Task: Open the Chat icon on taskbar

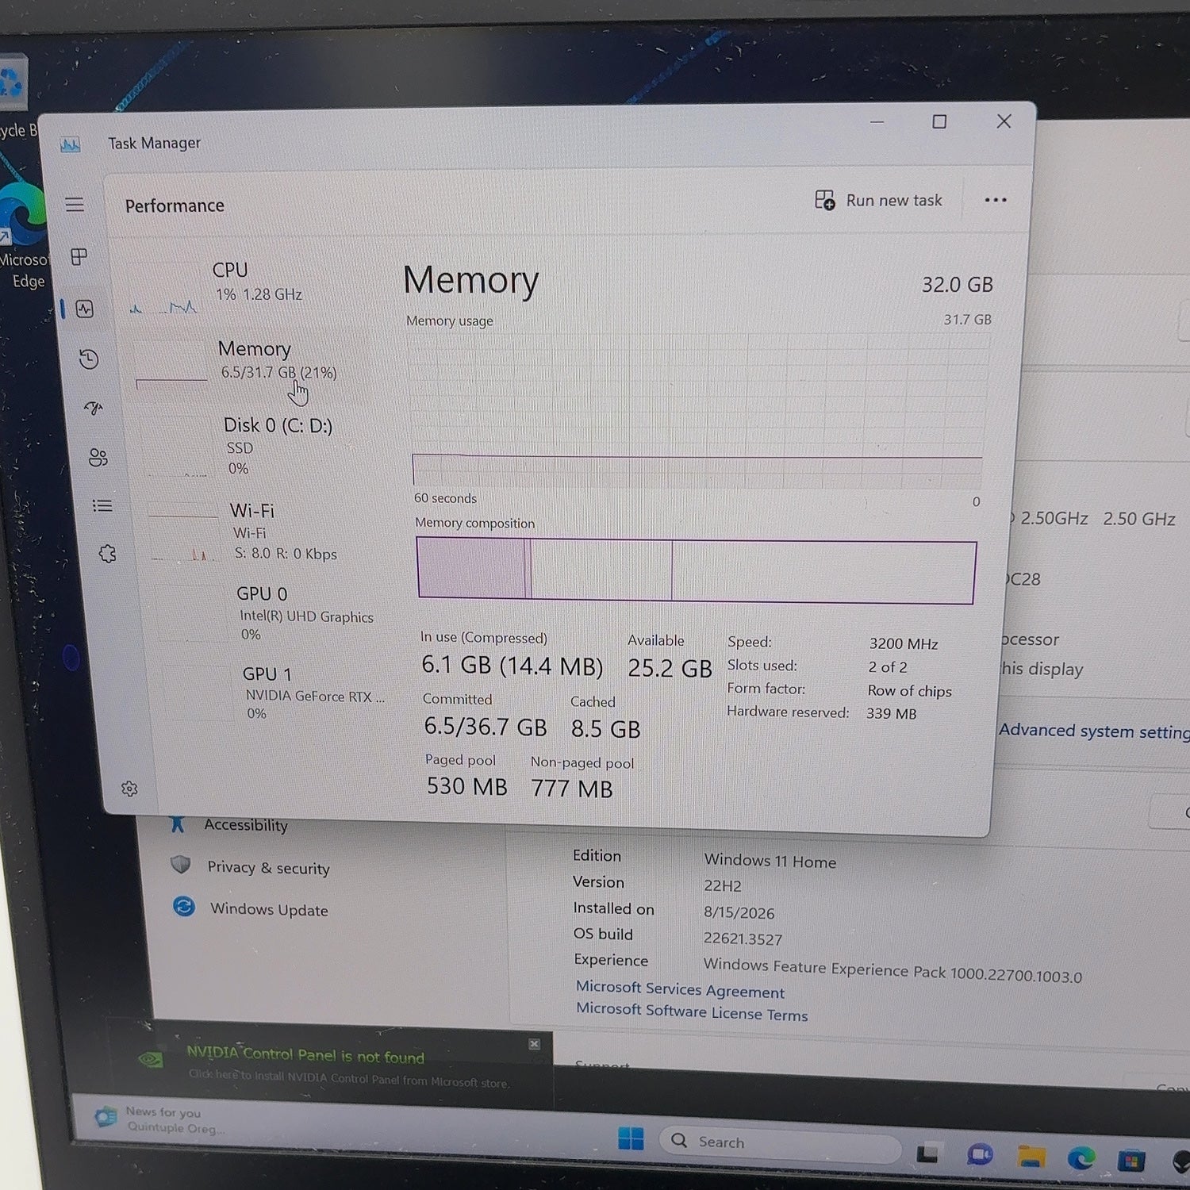Action: click(980, 1155)
